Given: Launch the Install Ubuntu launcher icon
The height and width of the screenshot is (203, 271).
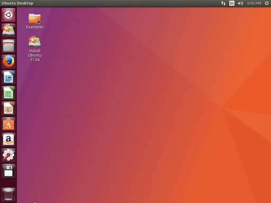Looking at the screenshot, I should pyautogui.click(x=8, y=30).
